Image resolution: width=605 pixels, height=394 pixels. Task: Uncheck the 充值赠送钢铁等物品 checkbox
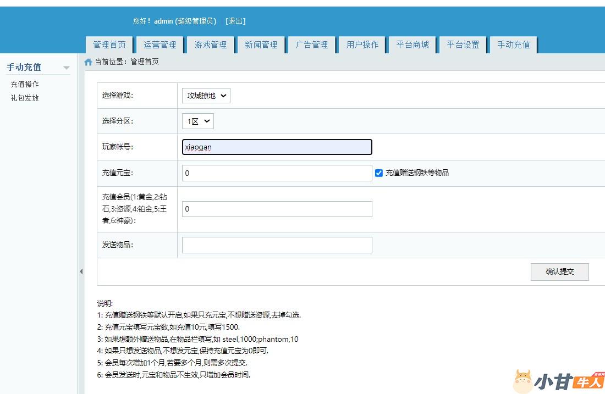pos(378,173)
